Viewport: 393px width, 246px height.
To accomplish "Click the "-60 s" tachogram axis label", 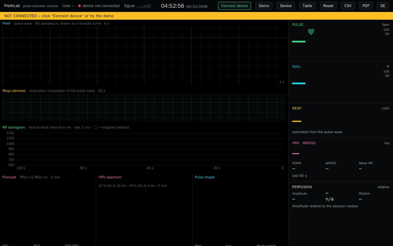I will click(x=150, y=168).
